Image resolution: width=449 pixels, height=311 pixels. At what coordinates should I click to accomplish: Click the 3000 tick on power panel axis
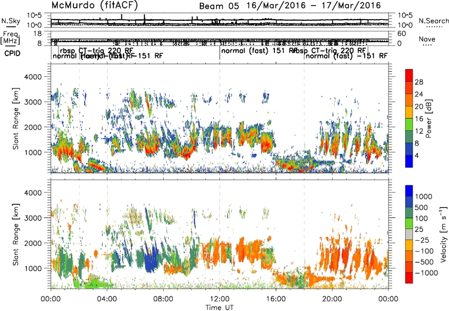pos(33,102)
